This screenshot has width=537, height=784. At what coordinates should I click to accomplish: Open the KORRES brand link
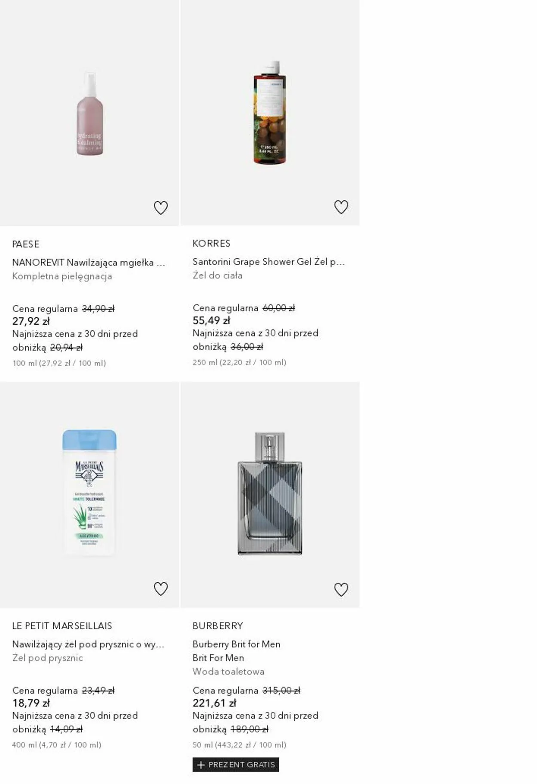pyautogui.click(x=211, y=243)
